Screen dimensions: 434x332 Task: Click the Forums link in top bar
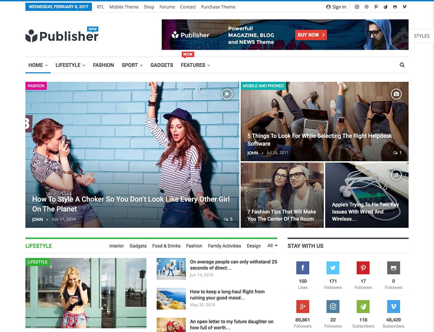pos(167,7)
